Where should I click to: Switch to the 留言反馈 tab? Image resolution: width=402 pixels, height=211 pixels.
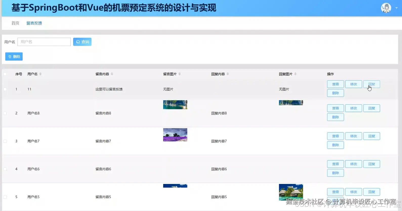pyautogui.click(x=34, y=23)
